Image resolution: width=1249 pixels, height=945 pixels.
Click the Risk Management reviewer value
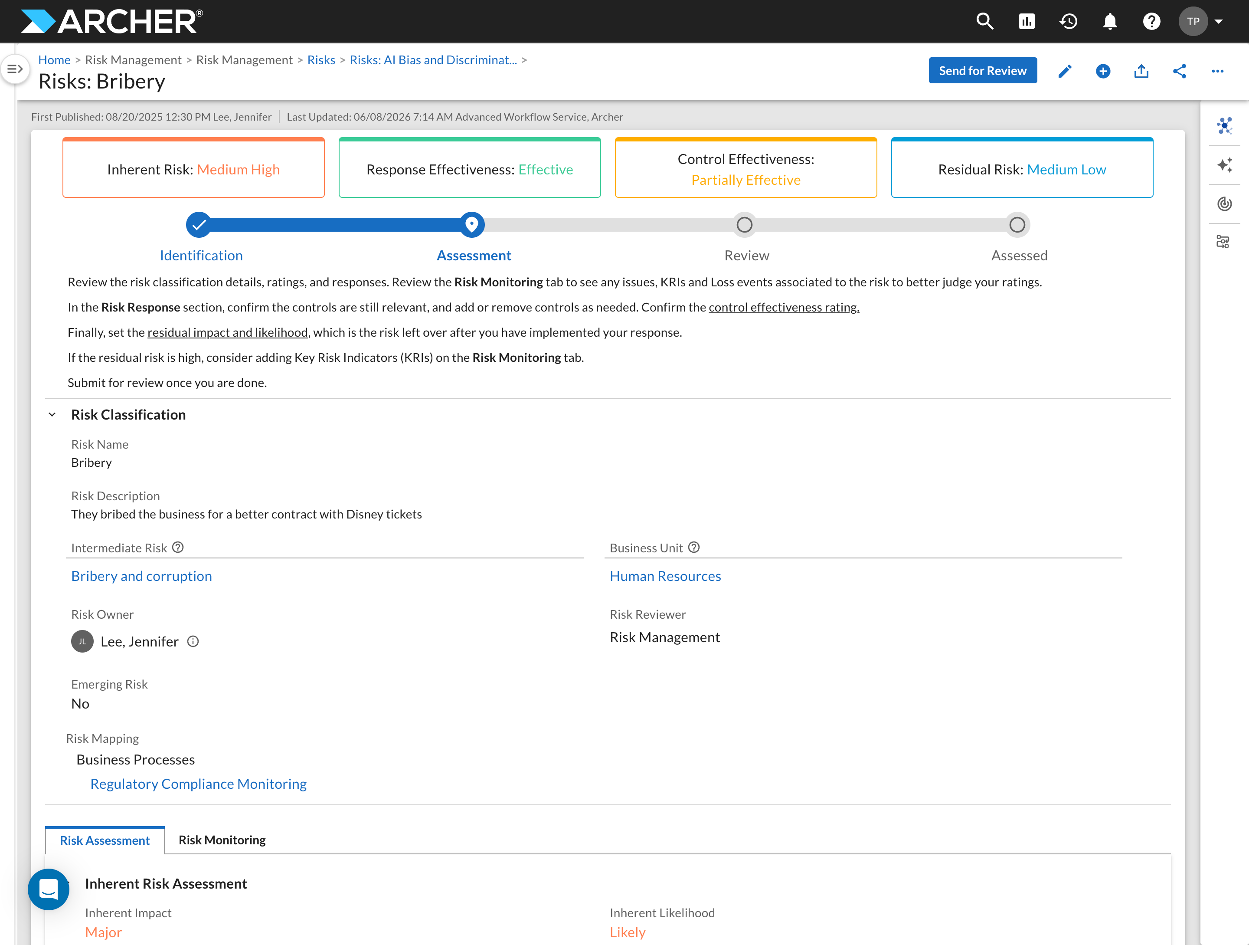[664, 637]
